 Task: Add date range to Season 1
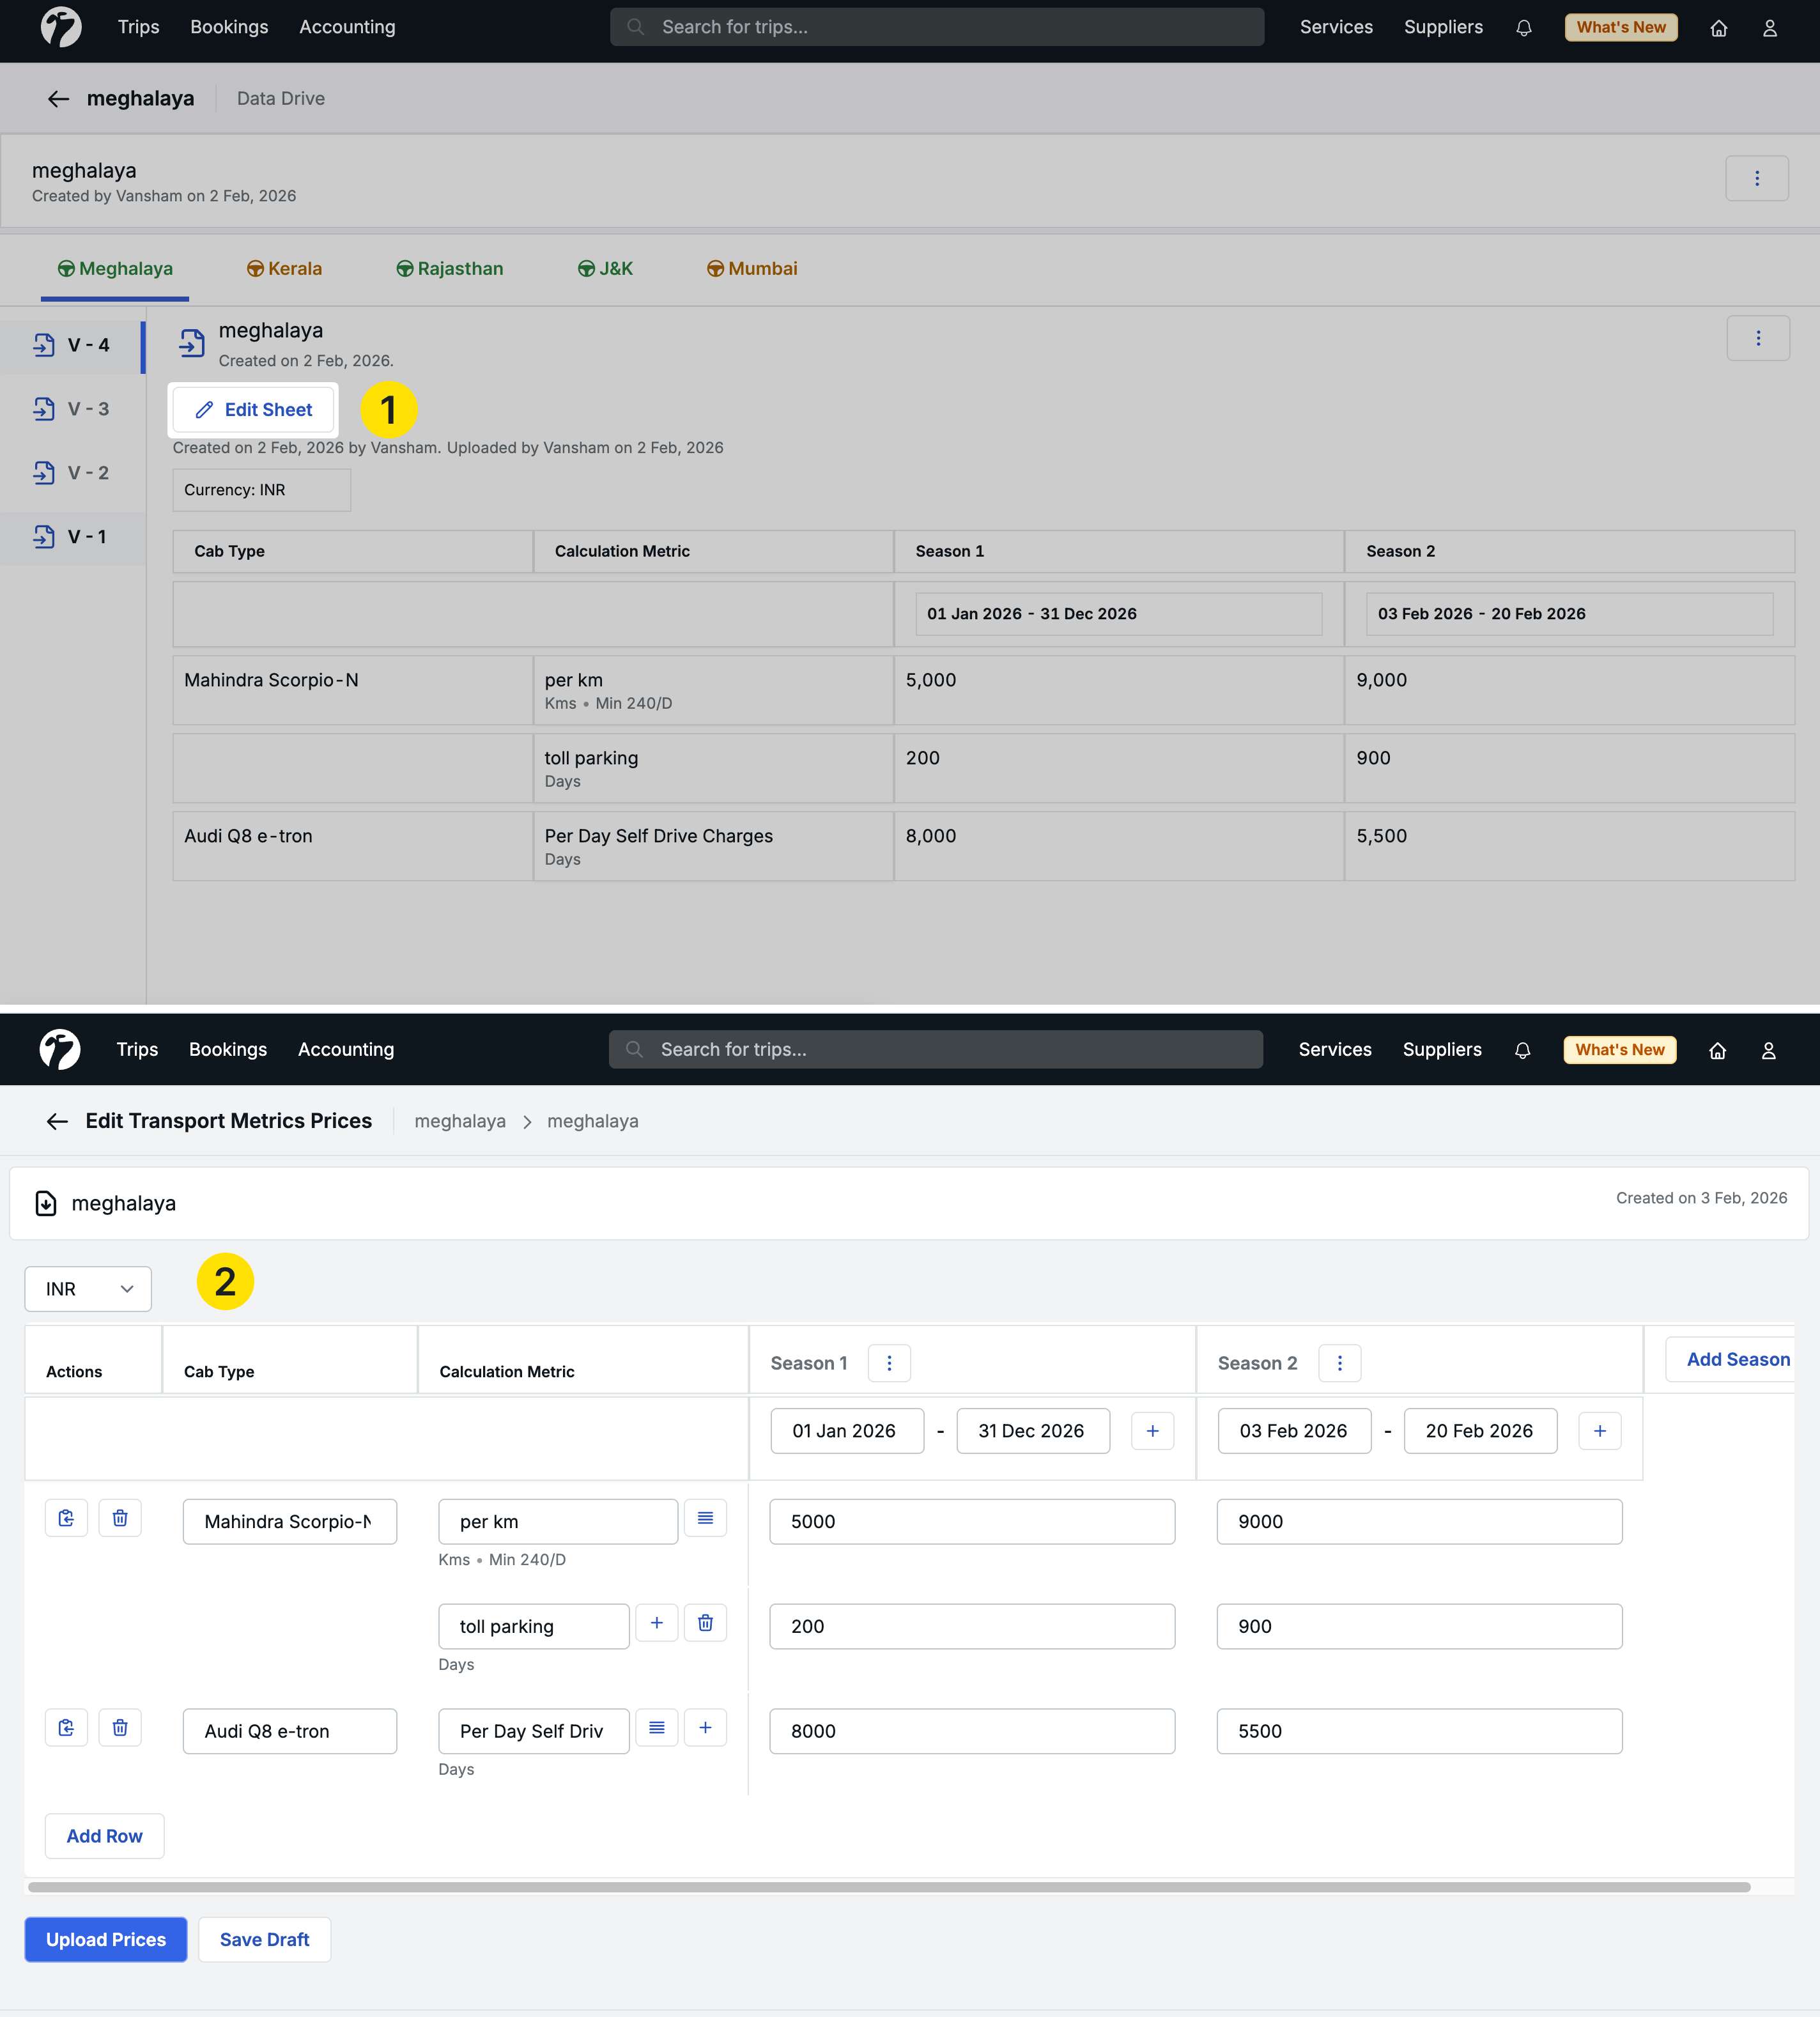1152,1431
